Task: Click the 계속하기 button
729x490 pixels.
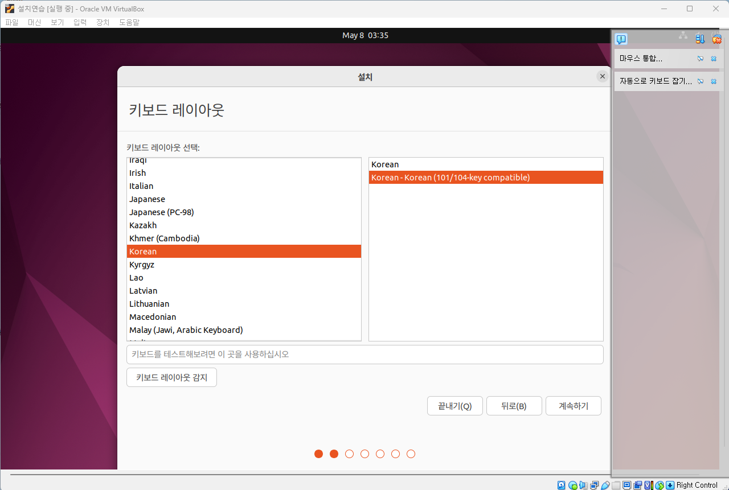Action: pyautogui.click(x=574, y=406)
